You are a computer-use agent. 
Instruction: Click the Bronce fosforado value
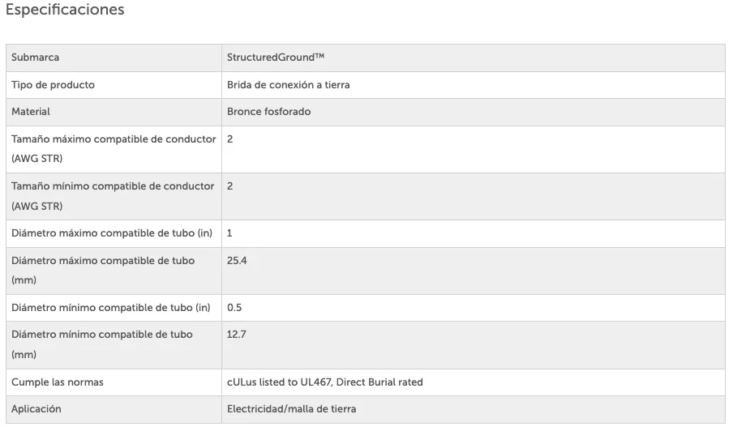268,112
